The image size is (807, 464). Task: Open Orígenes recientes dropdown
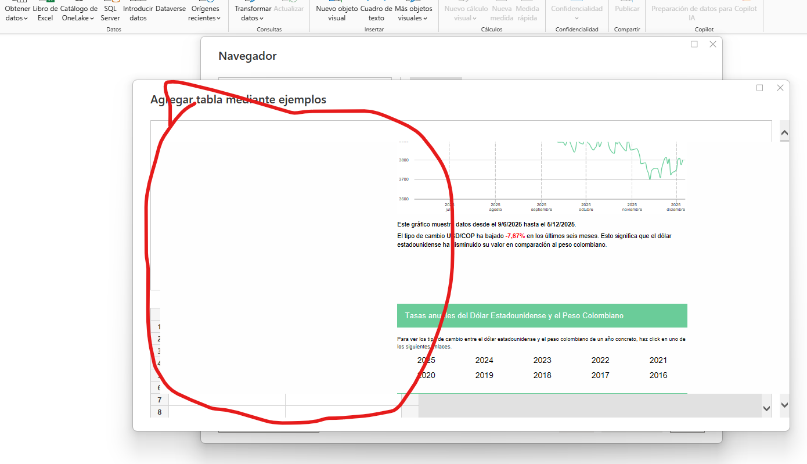[204, 13]
